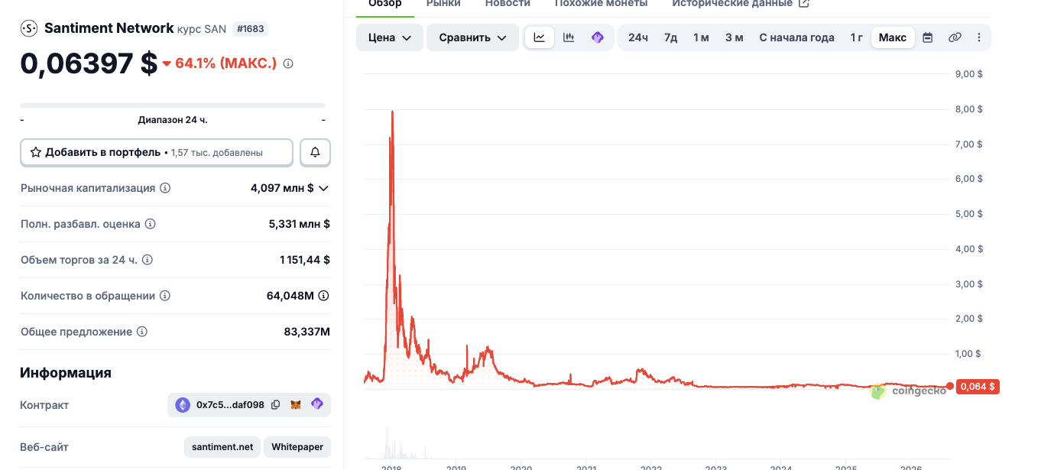Open the calendar date range picker

[927, 37]
